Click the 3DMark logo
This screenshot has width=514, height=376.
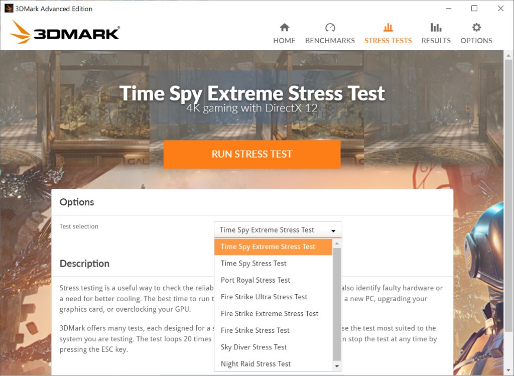(x=64, y=33)
